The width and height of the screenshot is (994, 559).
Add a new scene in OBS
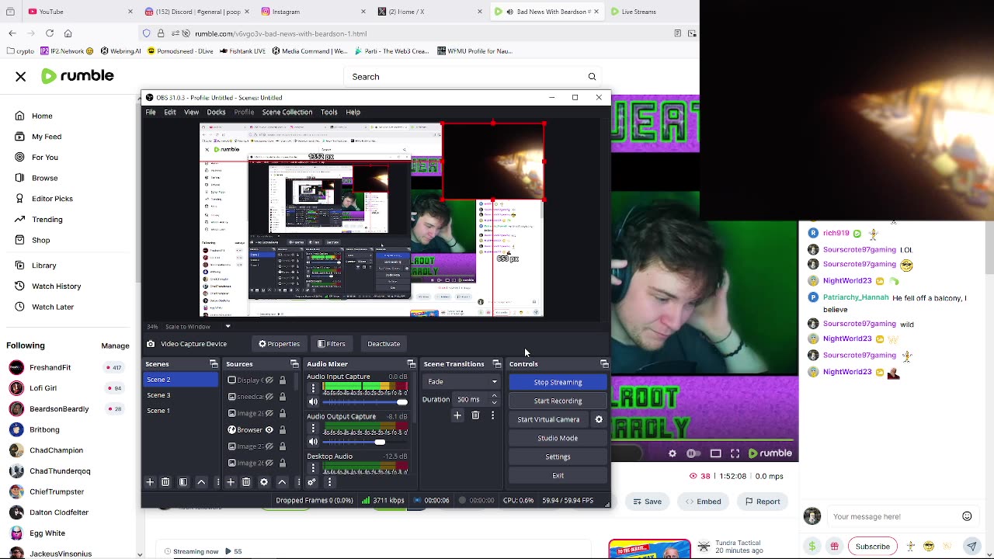point(150,482)
